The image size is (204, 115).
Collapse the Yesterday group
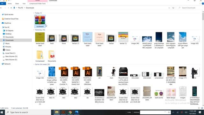(34, 30)
